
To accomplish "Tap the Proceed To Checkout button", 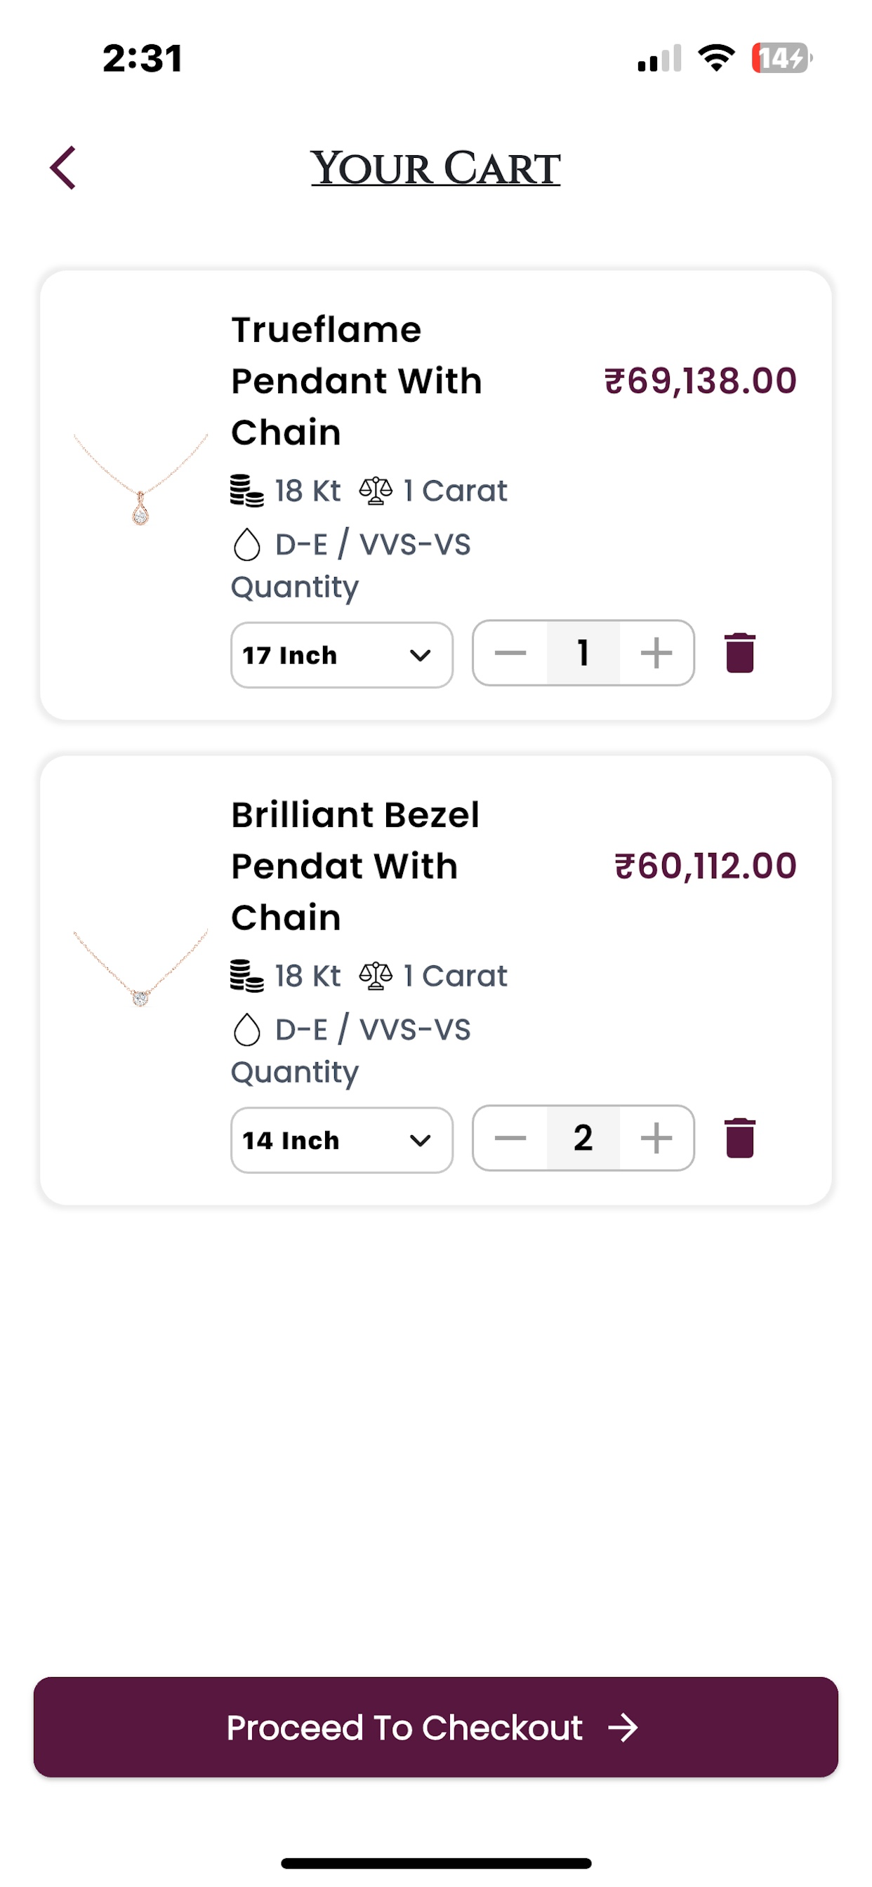I will pyautogui.click(x=436, y=1726).
